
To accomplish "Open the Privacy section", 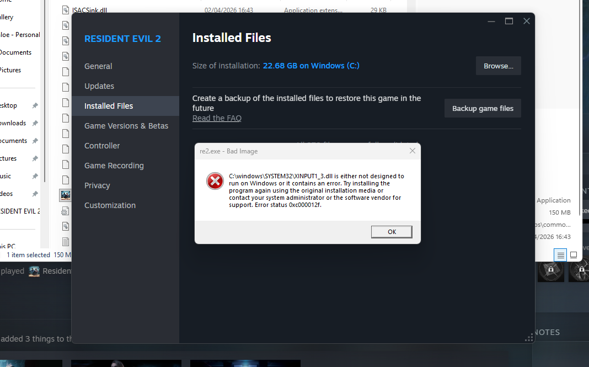I will 97,186.
